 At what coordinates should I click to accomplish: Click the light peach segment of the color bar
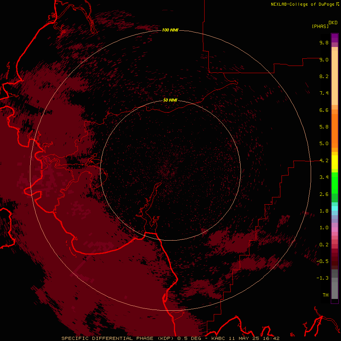pyautogui.click(x=335, y=78)
